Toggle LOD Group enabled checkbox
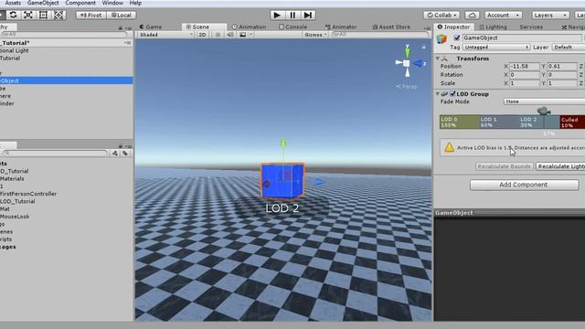 tap(452, 93)
